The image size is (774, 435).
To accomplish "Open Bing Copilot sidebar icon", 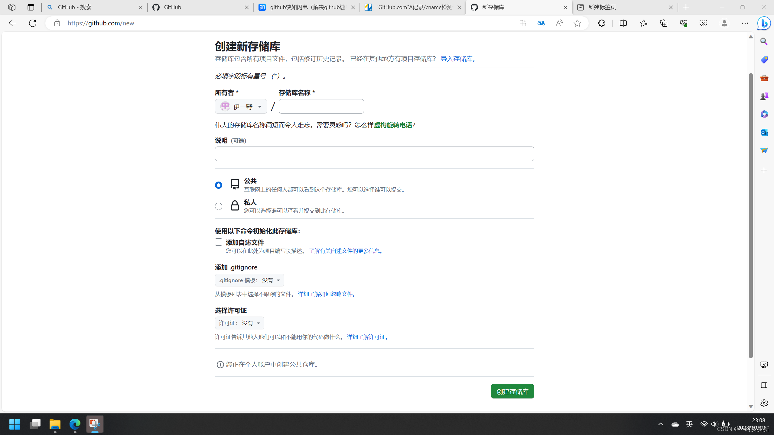I will pos(764,23).
